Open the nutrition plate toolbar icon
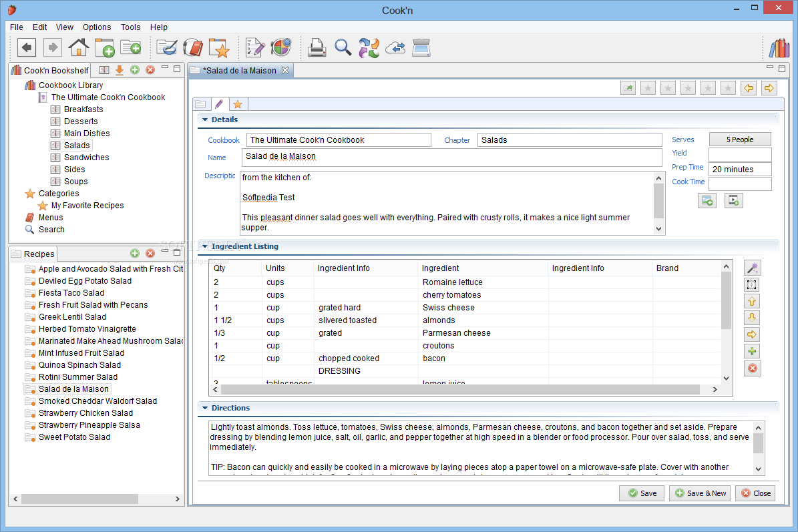This screenshot has height=532, width=798. pos(281,48)
